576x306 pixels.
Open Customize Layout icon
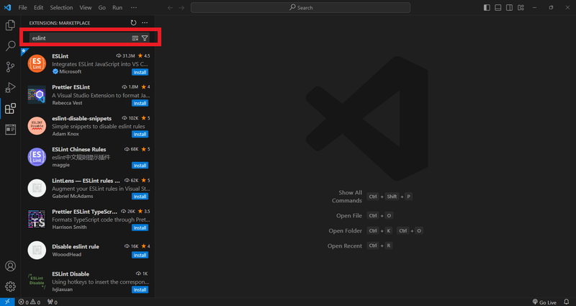click(x=521, y=8)
